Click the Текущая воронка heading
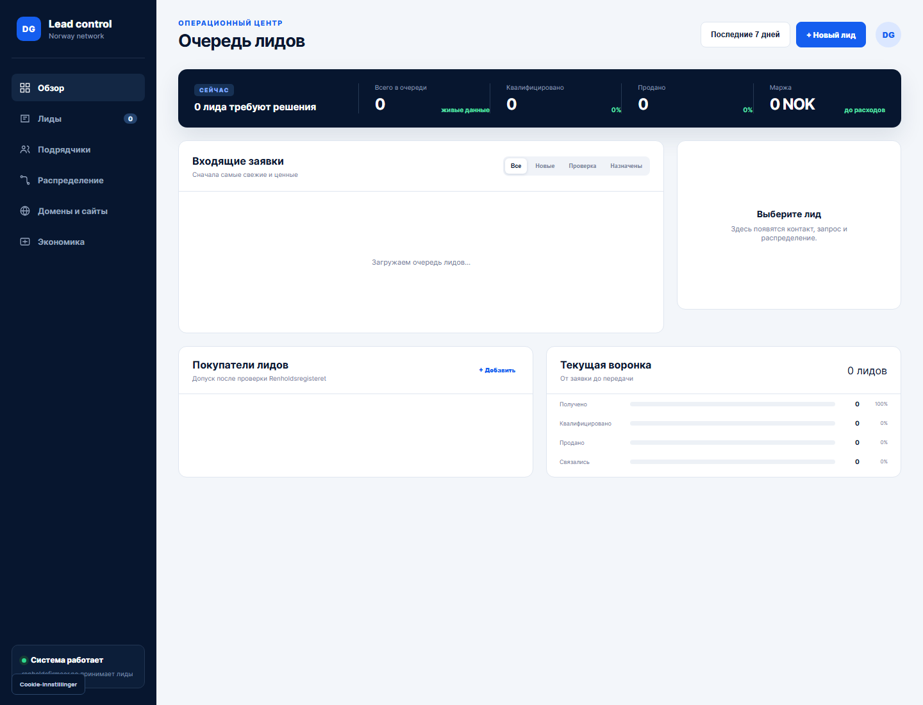 [x=606, y=365]
